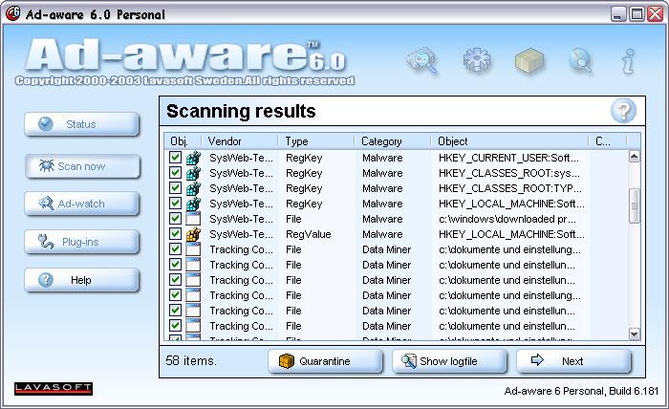The width and height of the screenshot is (669, 409).
Task: Click the orange RegValue row icon
Action: (193, 234)
